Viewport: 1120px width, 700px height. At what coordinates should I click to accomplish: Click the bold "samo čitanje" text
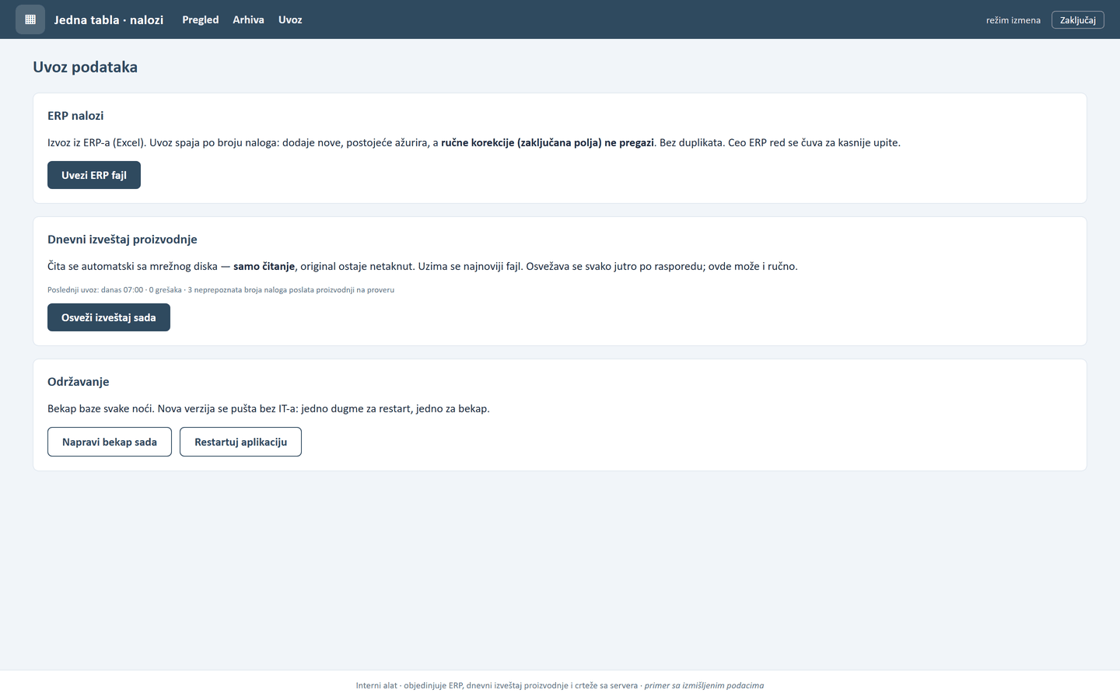tap(264, 266)
